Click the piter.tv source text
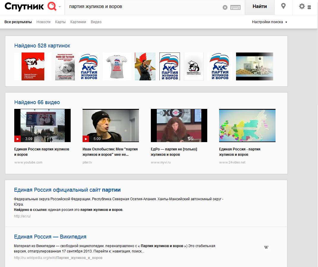 point(87,162)
